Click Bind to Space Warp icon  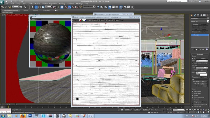tap(10, 7)
